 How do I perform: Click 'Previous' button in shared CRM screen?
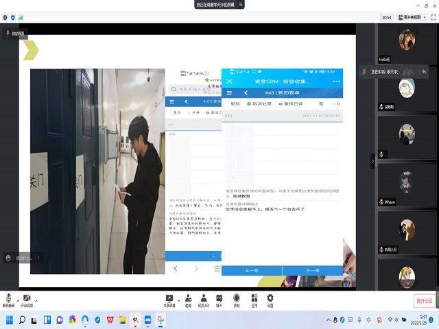click(x=252, y=271)
